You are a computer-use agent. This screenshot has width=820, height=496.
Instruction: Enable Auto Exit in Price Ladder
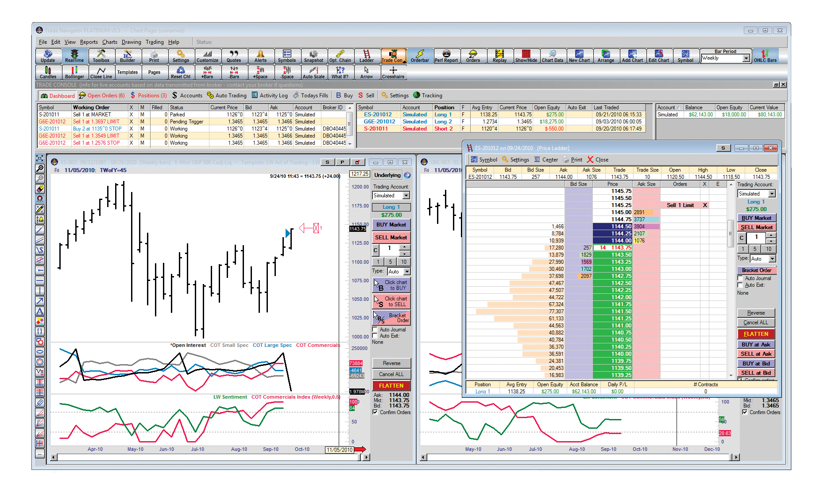(x=740, y=285)
